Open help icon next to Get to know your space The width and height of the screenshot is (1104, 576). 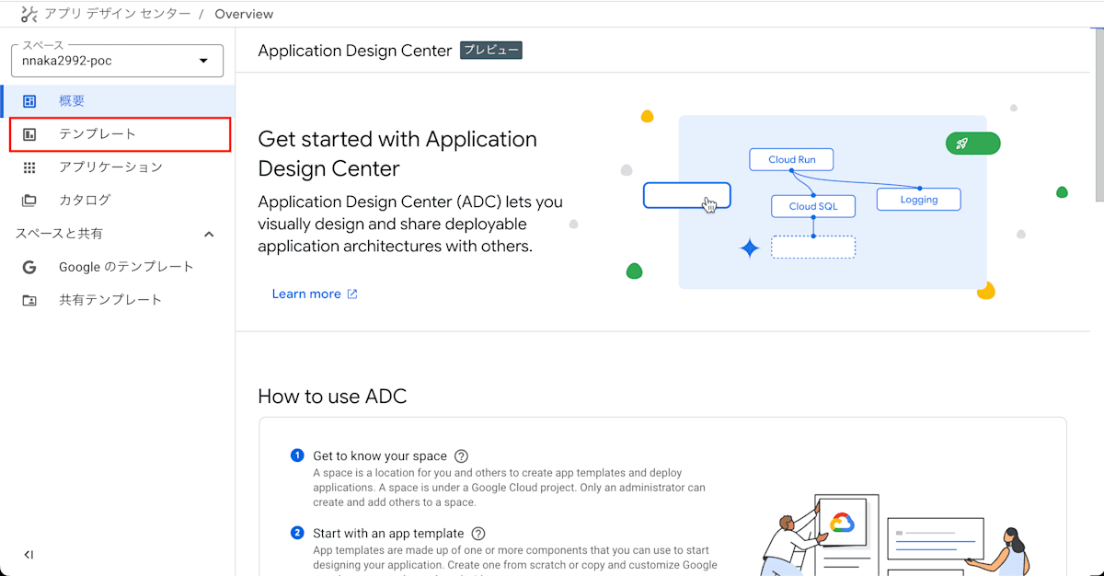(461, 456)
